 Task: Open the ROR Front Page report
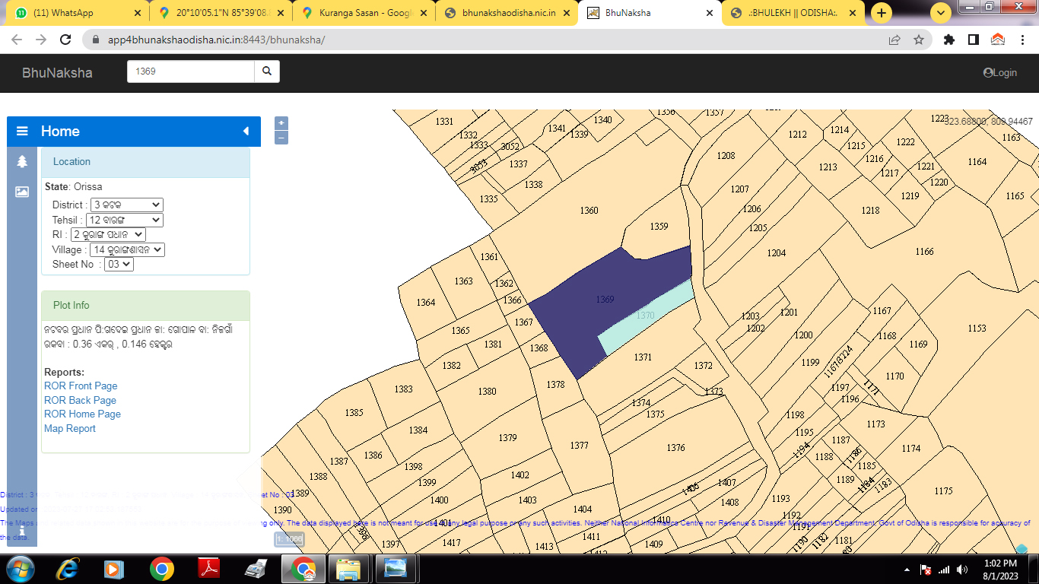[x=81, y=386]
